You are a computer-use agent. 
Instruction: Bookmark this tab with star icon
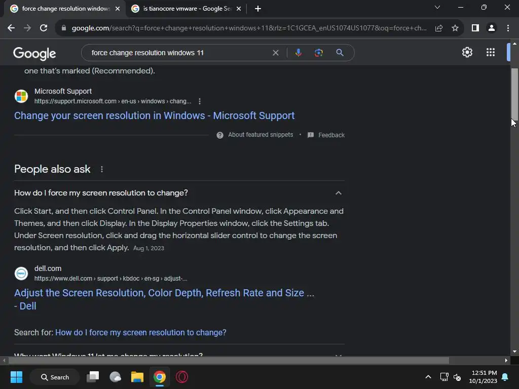click(455, 28)
